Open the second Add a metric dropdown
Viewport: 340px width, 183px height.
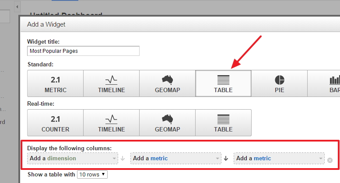pos(279,159)
